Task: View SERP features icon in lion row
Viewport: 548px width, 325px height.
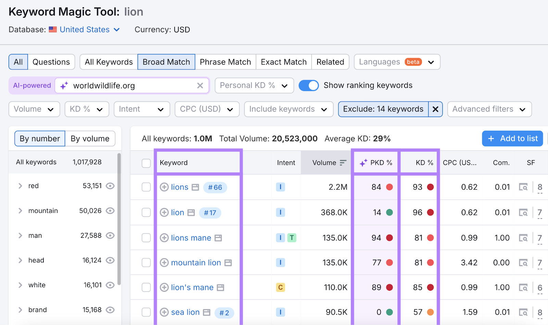Action: click(523, 212)
